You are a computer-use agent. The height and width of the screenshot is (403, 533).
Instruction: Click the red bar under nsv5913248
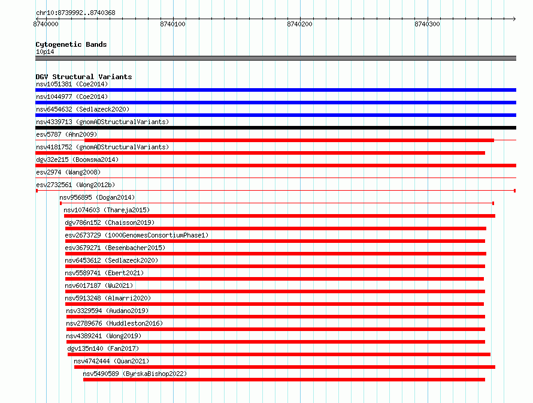point(274,304)
